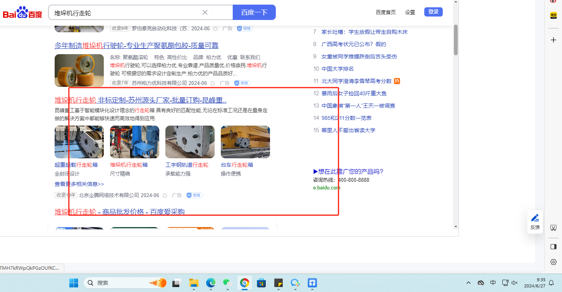Open the 工字钢轨道行走轮 thumbnail image

[x=190, y=142]
